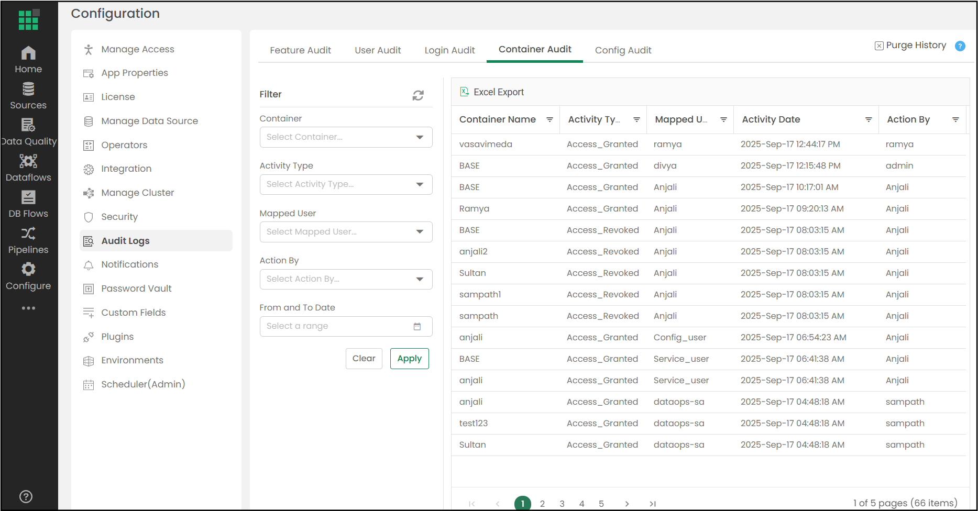Filter the Container Name column

tap(550, 119)
